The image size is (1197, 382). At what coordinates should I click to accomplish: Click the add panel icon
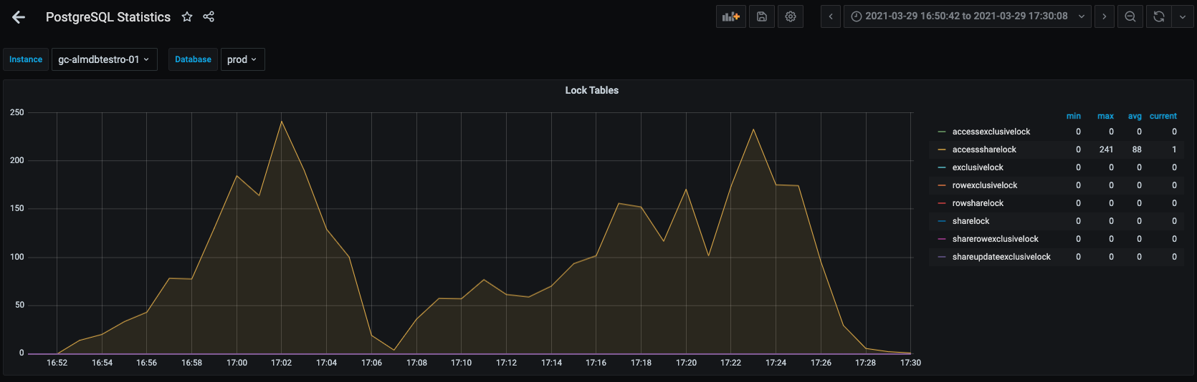(x=730, y=16)
